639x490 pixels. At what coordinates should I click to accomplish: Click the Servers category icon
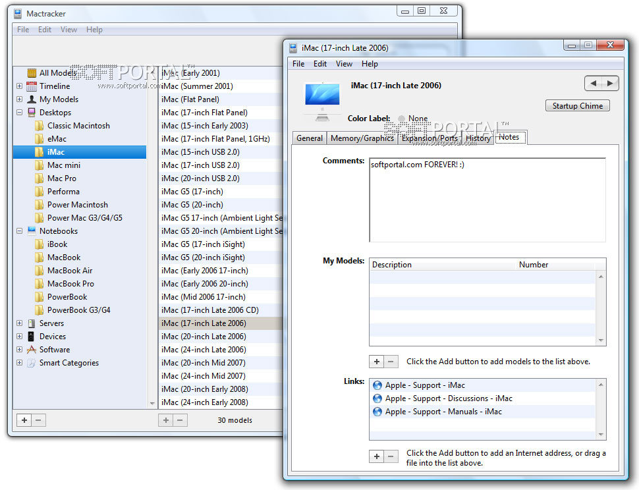[x=32, y=323]
